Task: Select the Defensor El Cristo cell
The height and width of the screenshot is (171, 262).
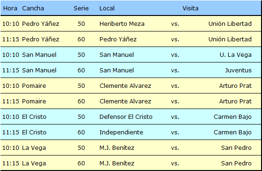Action: pyautogui.click(x=126, y=117)
